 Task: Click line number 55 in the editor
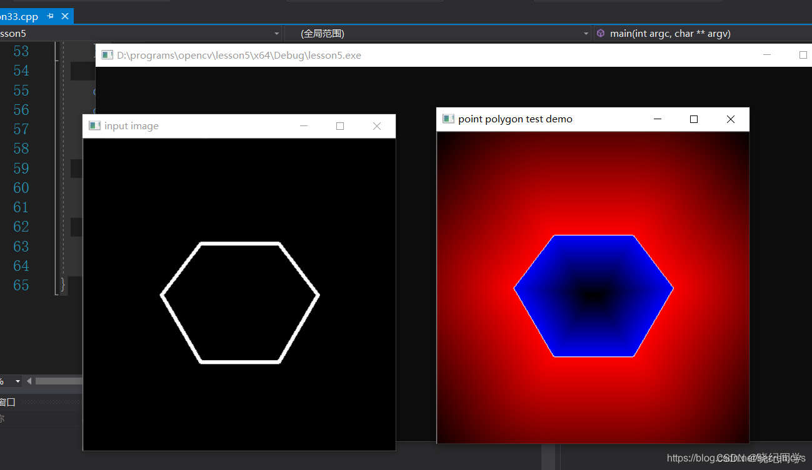(x=21, y=91)
